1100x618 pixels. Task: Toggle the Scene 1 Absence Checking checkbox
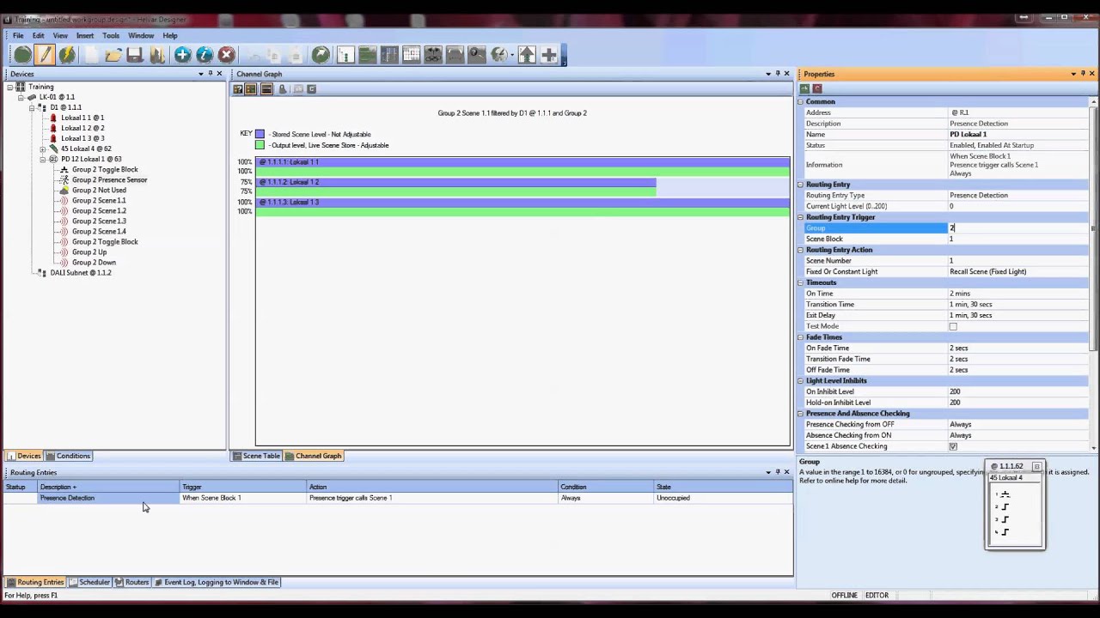(x=953, y=446)
